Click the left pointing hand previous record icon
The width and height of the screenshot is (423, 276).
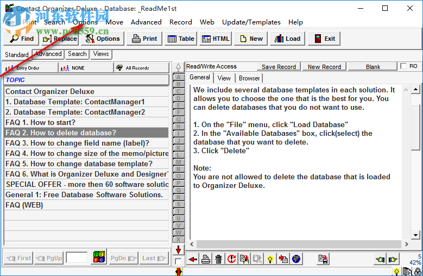(381, 260)
